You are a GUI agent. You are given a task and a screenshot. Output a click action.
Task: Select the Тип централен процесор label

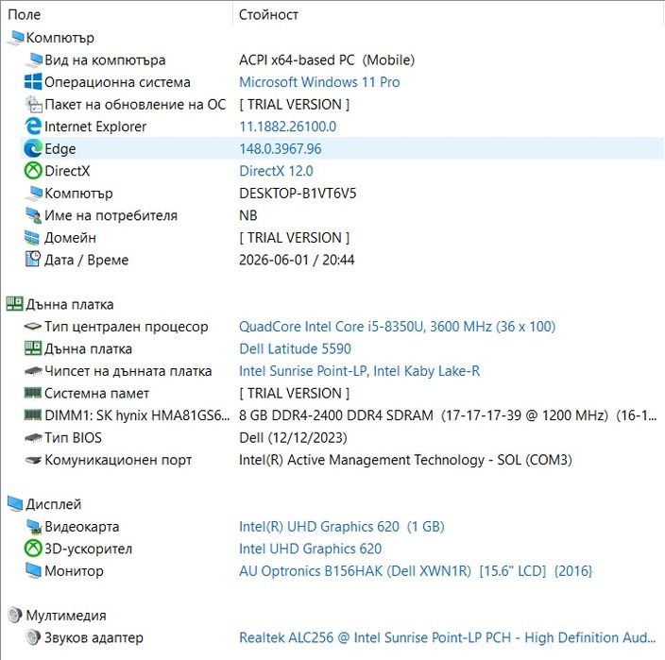pyautogui.click(x=127, y=327)
